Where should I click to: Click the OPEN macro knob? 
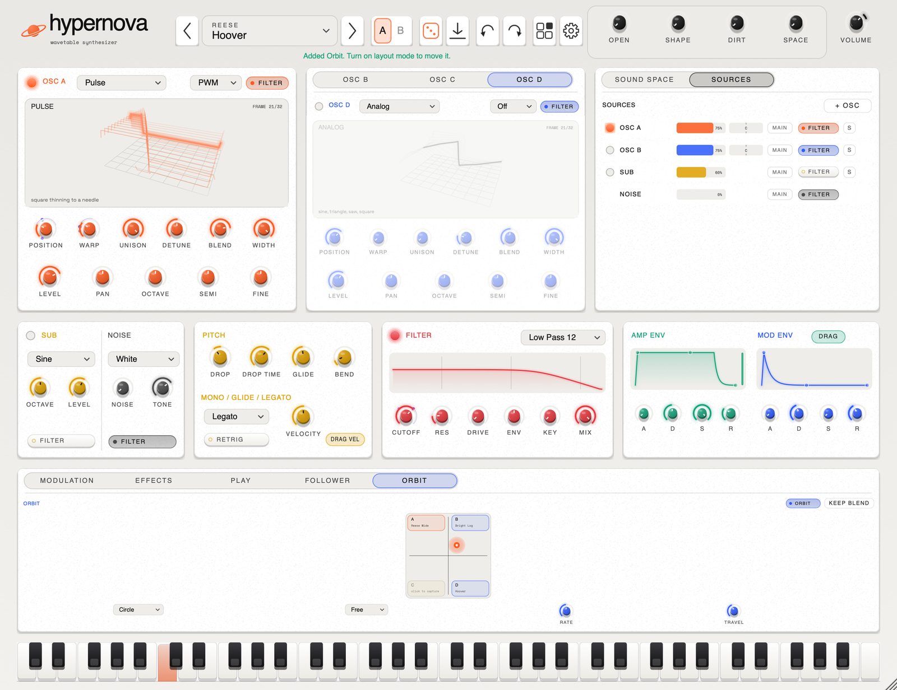coord(619,23)
